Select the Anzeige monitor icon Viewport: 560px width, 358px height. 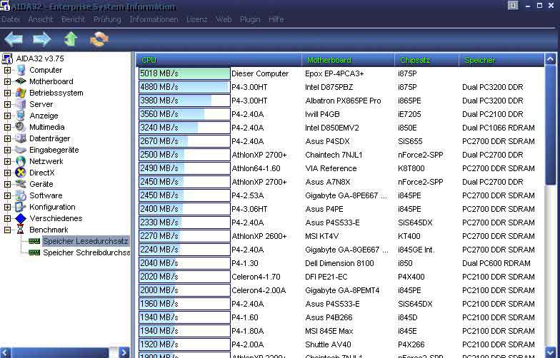click(x=21, y=116)
